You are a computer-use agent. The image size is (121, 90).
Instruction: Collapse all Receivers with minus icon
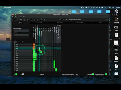point(16,42)
